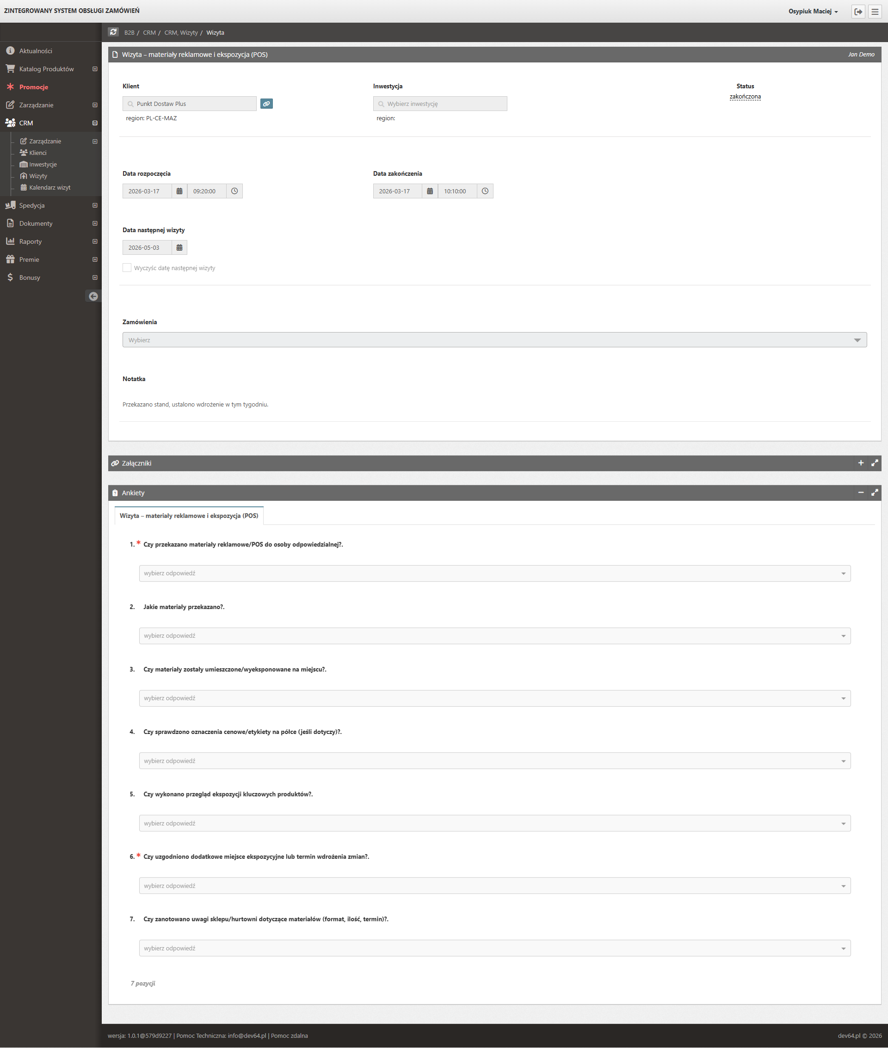Open calendar picker for Data następnej wizyty
This screenshot has height=1048, width=888.
point(179,247)
